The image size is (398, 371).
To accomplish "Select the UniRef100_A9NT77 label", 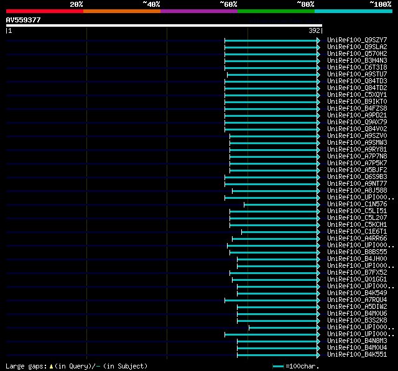I will click(357, 184).
